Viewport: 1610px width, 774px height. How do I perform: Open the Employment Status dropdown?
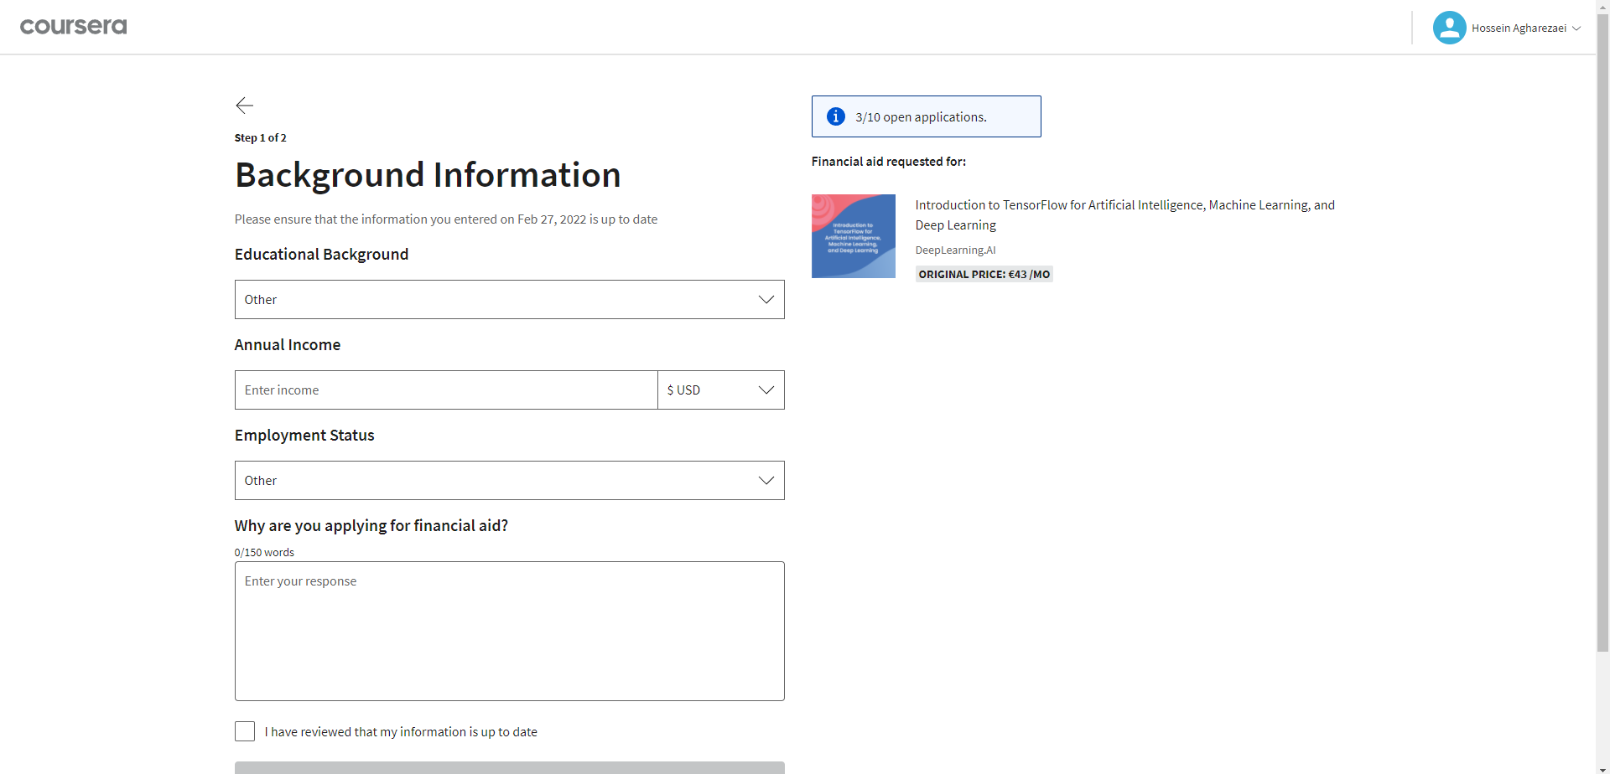click(509, 480)
